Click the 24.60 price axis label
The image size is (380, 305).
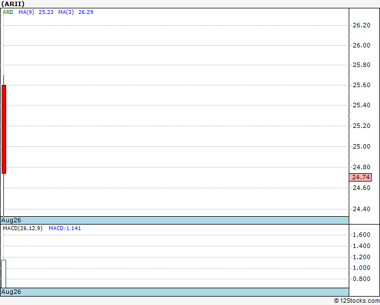coord(362,188)
